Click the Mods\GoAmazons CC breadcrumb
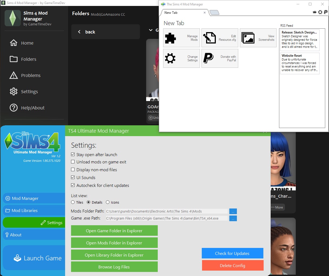329x276 pixels. 108,15
